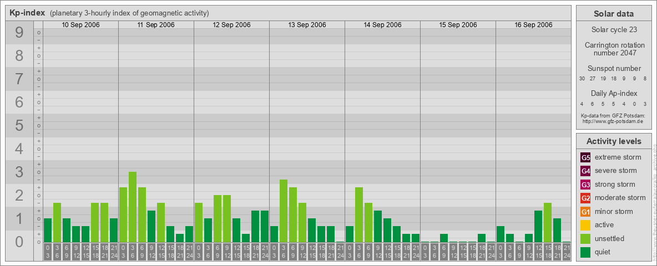Select the G3 strong storm badge
This screenshot has width=657, height=266.
point(585,185)
